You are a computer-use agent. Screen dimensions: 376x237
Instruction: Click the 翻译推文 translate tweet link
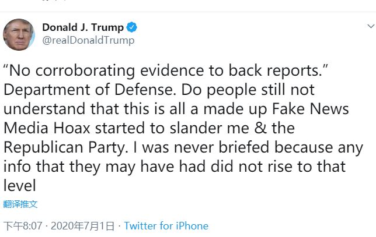pos(20,204)
